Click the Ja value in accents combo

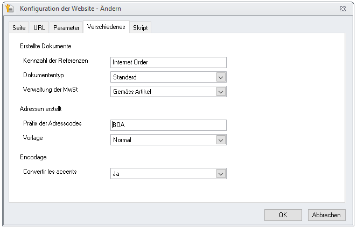click(116, 174)
